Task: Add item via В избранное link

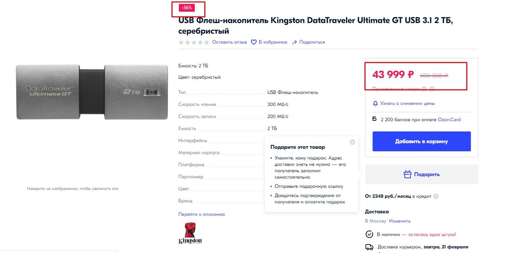Action: [273, 42]
